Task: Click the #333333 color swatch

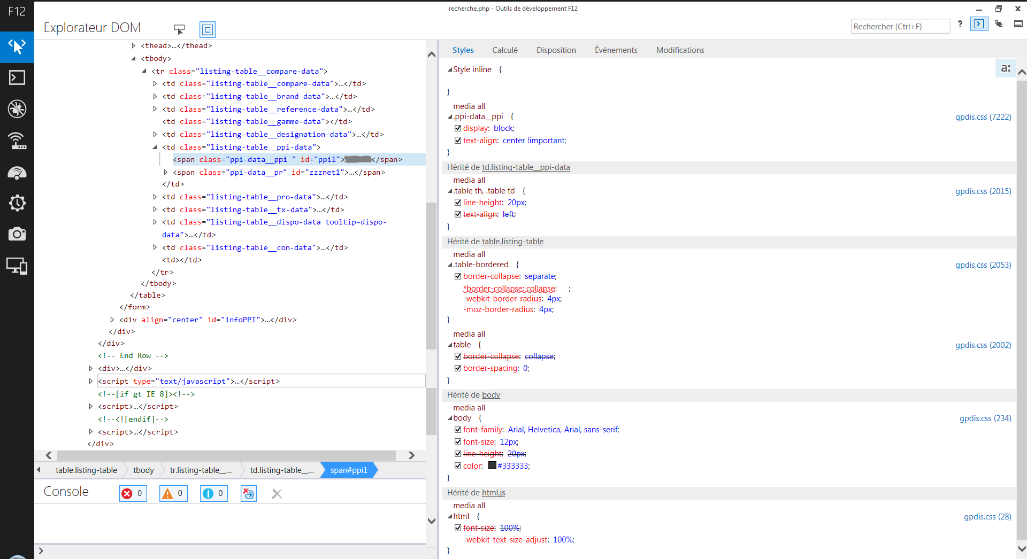Action: [x=492, y=465]
